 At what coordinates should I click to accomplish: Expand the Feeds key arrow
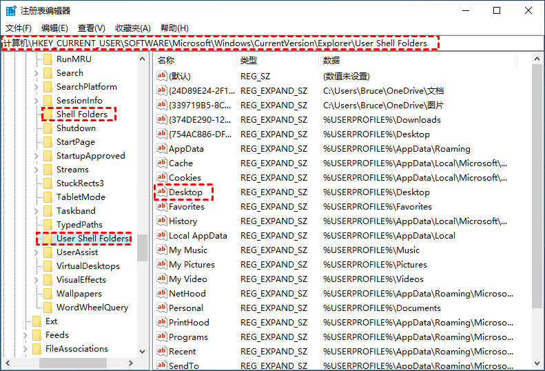coord(25,335)
